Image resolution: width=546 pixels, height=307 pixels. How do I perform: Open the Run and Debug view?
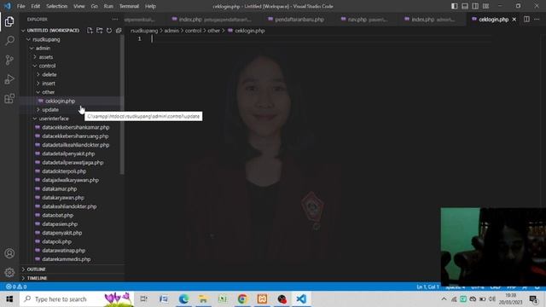(9, 79)
